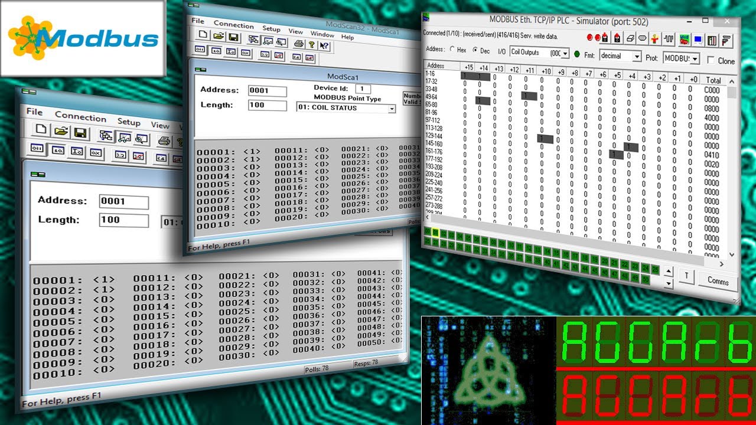Click Address field 0001 in lower-left ModScan window
Screen dimensions: 756x425
(124, 201)
